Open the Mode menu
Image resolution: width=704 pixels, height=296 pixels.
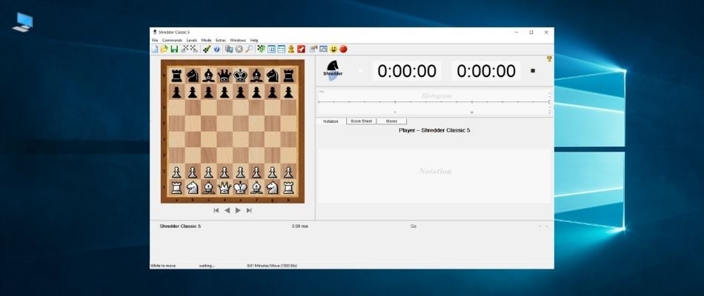(x=206, y=41)
